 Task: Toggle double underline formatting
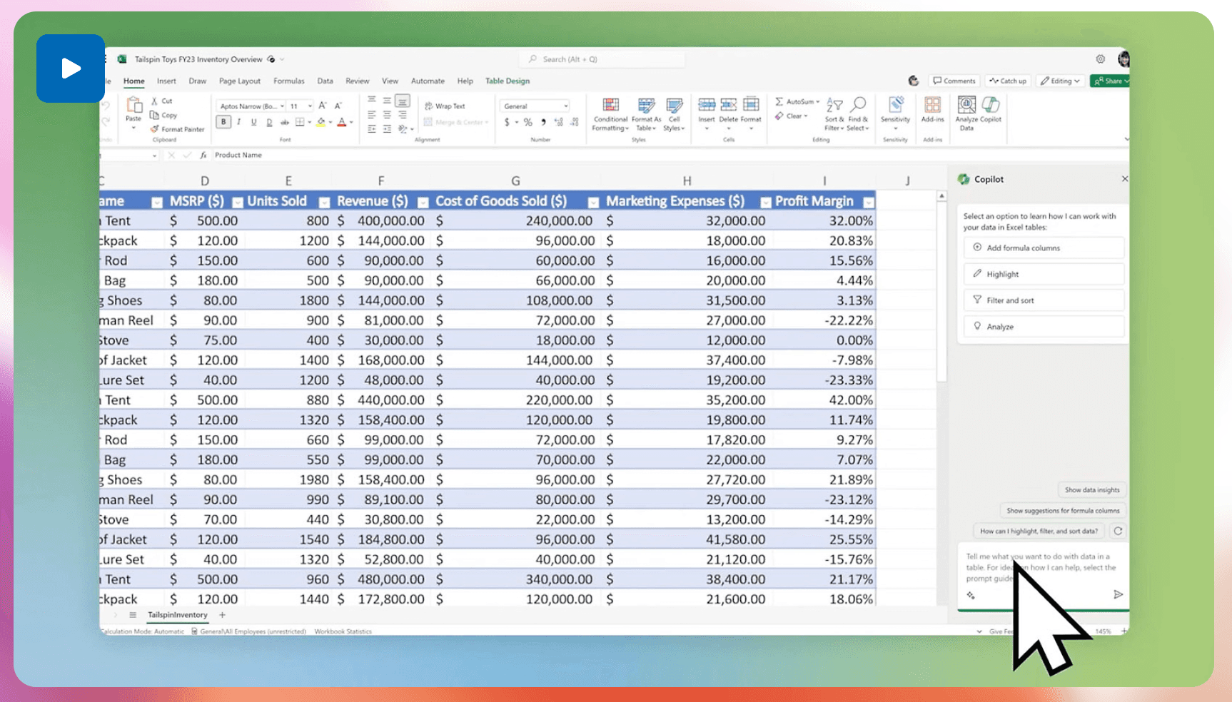(269, 122)
